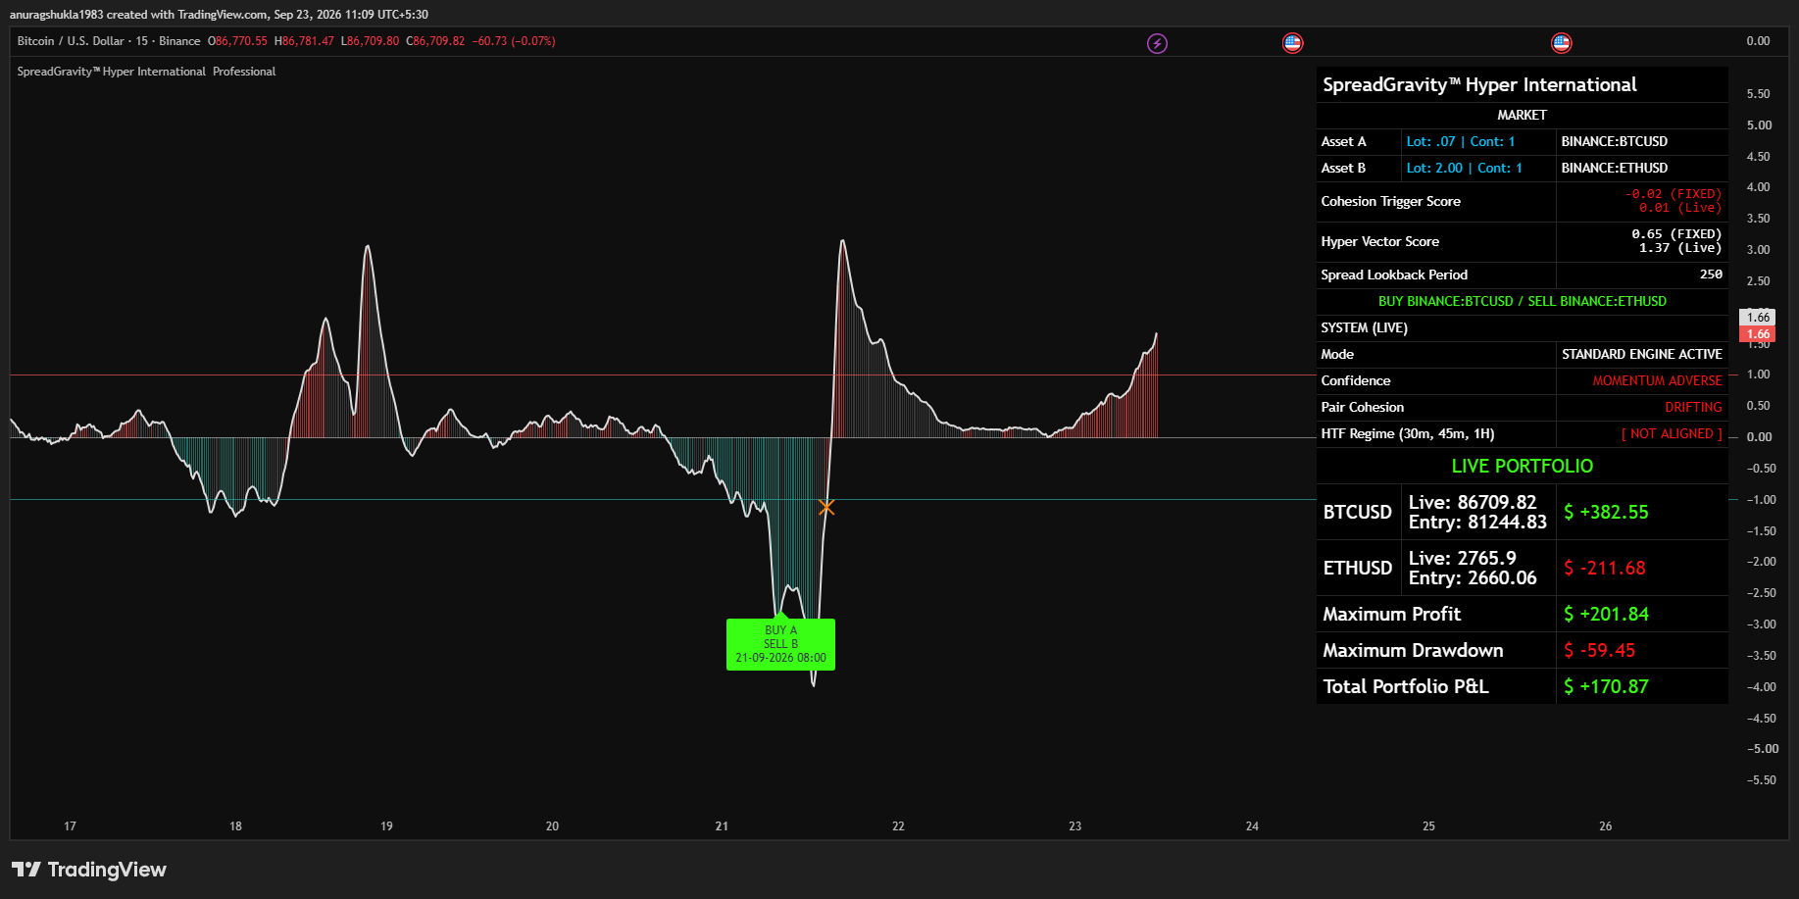Click the Cohesion Trigger Score label
This screenshot has height=899, width=1799.
point(1390,202)
